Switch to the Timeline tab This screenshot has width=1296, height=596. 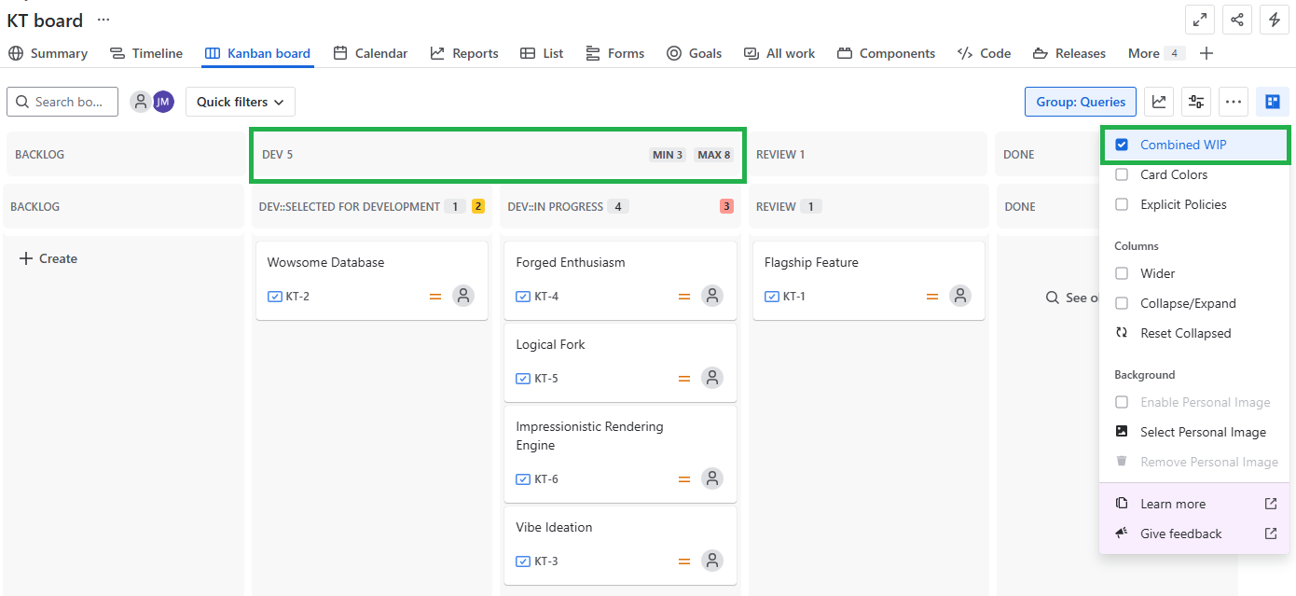146,53
